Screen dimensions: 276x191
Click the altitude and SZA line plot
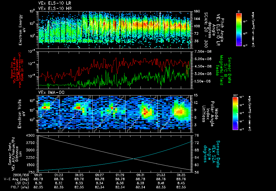pyautogui.click(x=115, y=154)
